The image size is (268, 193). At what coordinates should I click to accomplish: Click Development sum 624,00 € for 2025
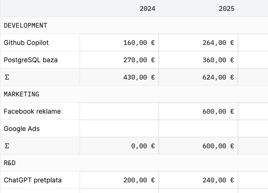218,77
